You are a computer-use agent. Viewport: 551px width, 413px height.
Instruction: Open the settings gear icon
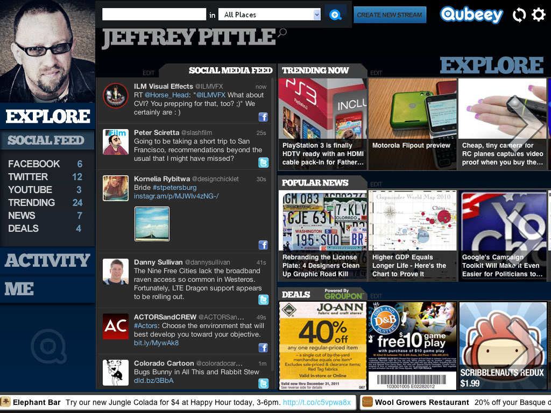(x=538, y=15)
